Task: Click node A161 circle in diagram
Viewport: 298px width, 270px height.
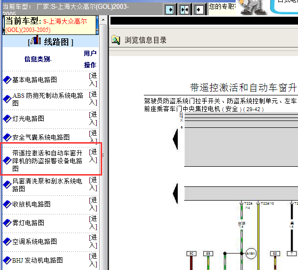Action: pyautogui.click(x=251, y=254)
